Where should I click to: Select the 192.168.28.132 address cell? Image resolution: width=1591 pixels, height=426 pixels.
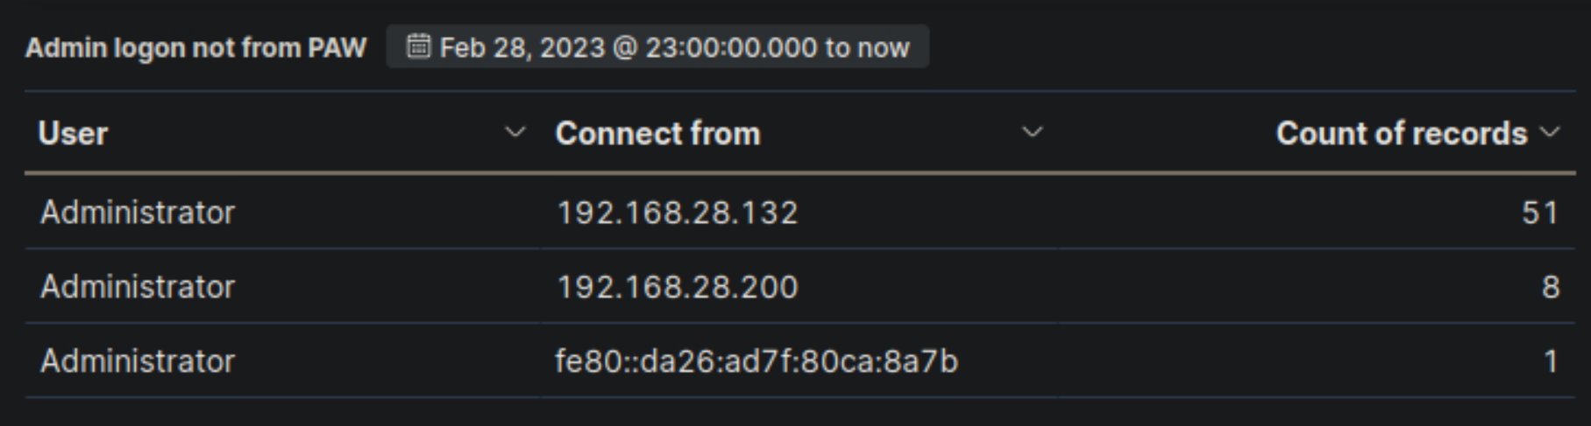(x=677, y=213)
